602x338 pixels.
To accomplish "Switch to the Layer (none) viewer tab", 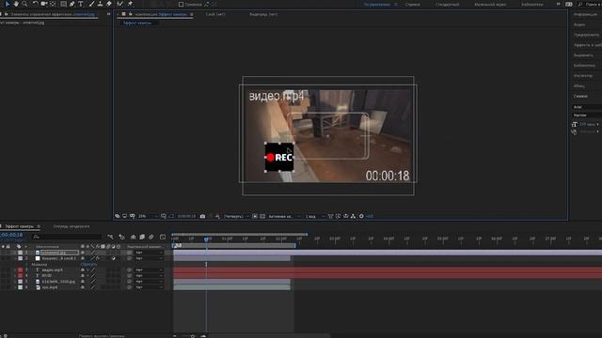I will [215, 14].
